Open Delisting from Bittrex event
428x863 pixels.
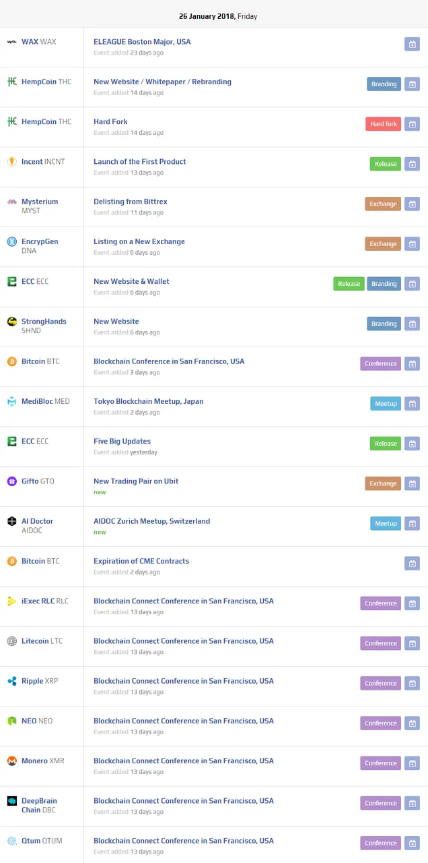click(131, 202)
